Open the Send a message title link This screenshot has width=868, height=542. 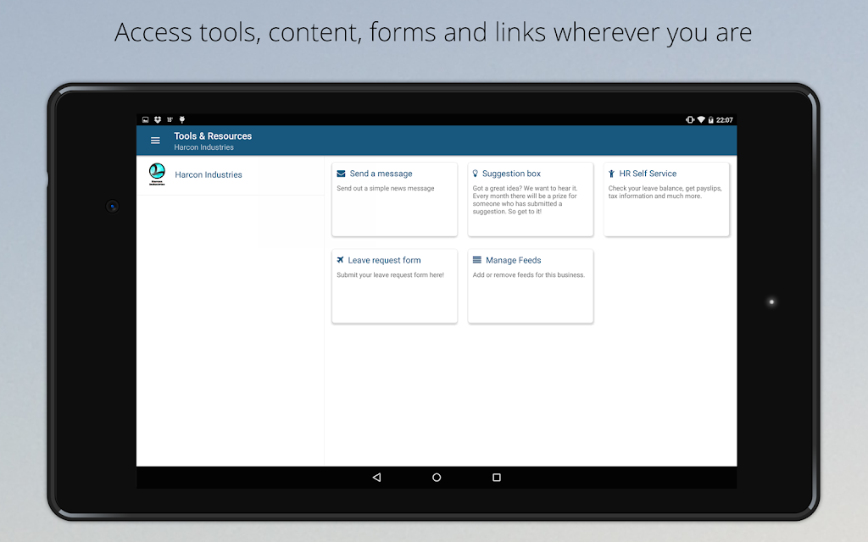pos(381,174)
